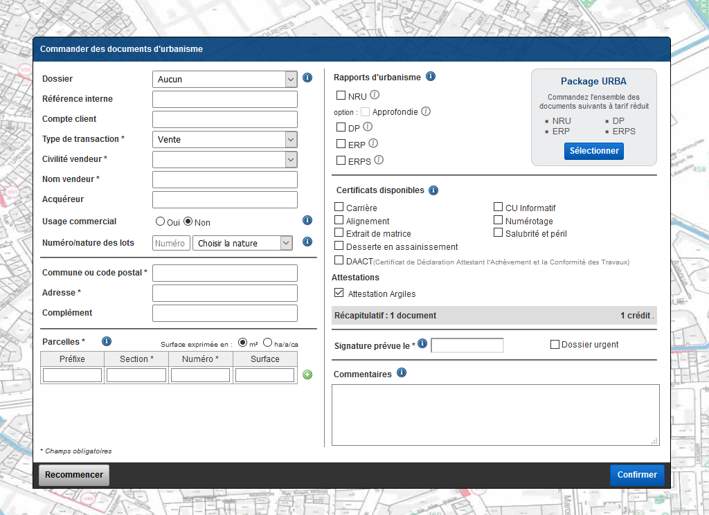709x515 pixels.
Task: Focus the Commune ou code postal field
Action: [225, 273]
